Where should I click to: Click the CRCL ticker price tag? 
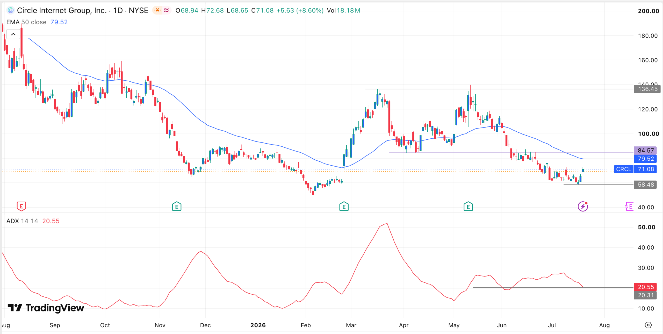pos(624,169)
